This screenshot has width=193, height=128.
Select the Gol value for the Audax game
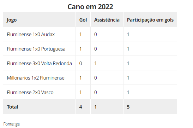pyautogui.click(x=80, y=34)
